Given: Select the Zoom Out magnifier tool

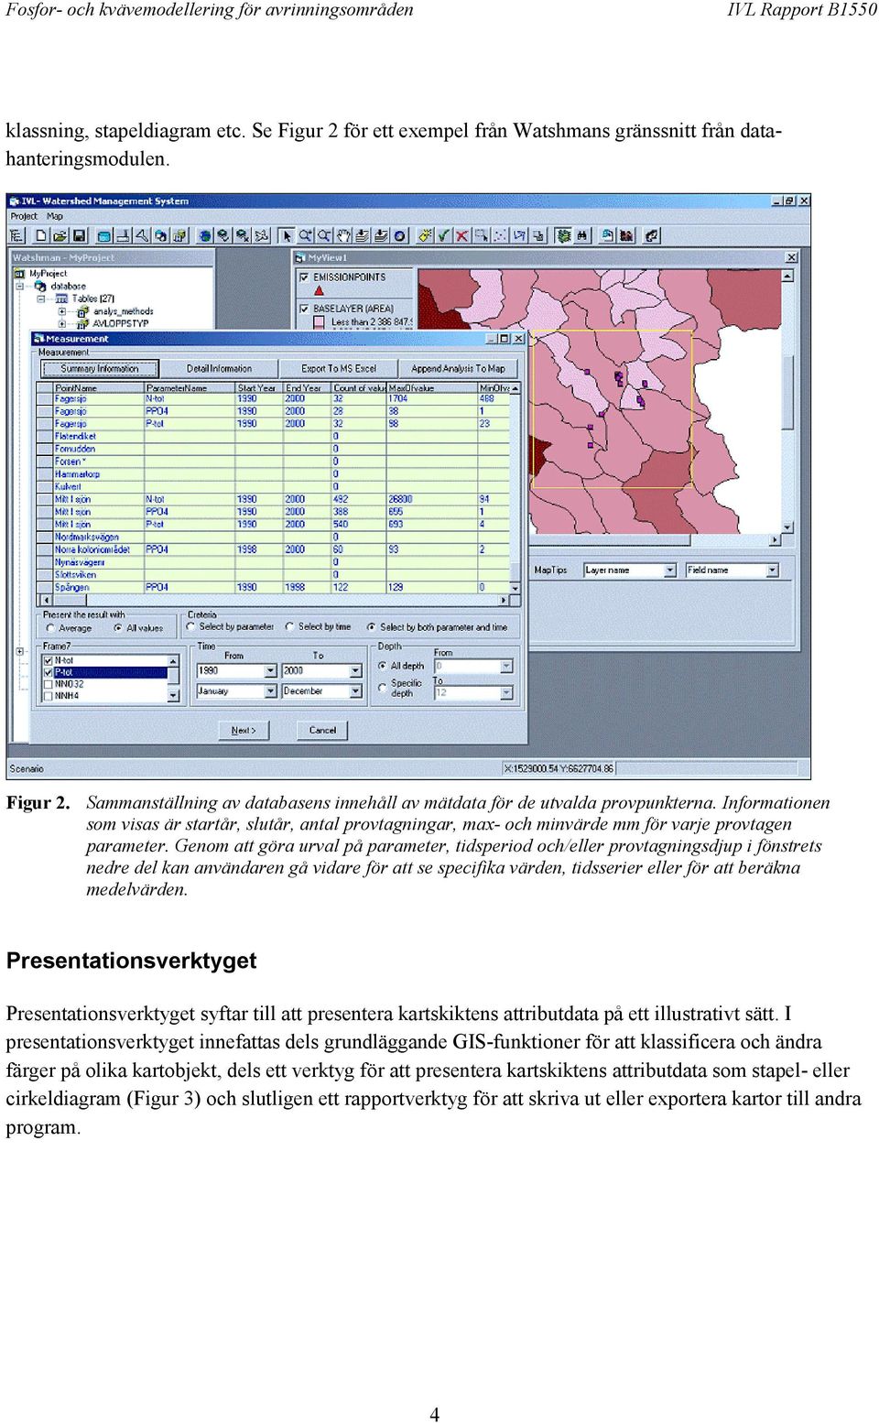Looking at the screenshot, I should (324, 235).
